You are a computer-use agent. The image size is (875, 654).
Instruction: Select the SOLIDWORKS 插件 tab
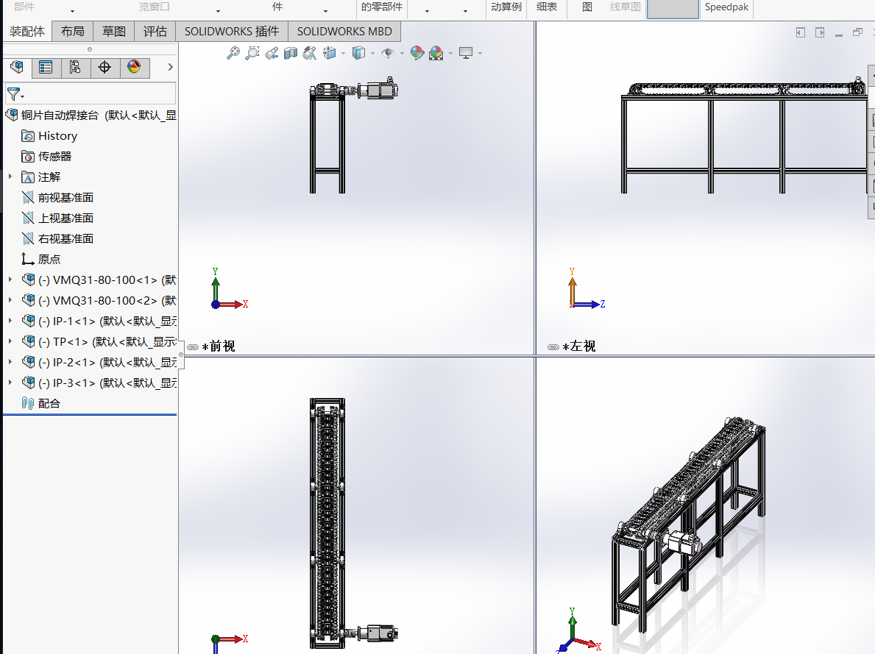click(232, 31)
